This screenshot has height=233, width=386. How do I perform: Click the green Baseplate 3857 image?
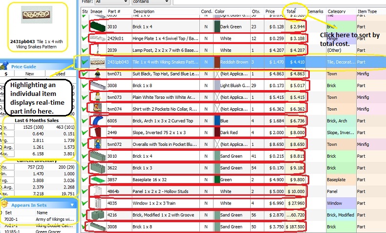[98, 180]
